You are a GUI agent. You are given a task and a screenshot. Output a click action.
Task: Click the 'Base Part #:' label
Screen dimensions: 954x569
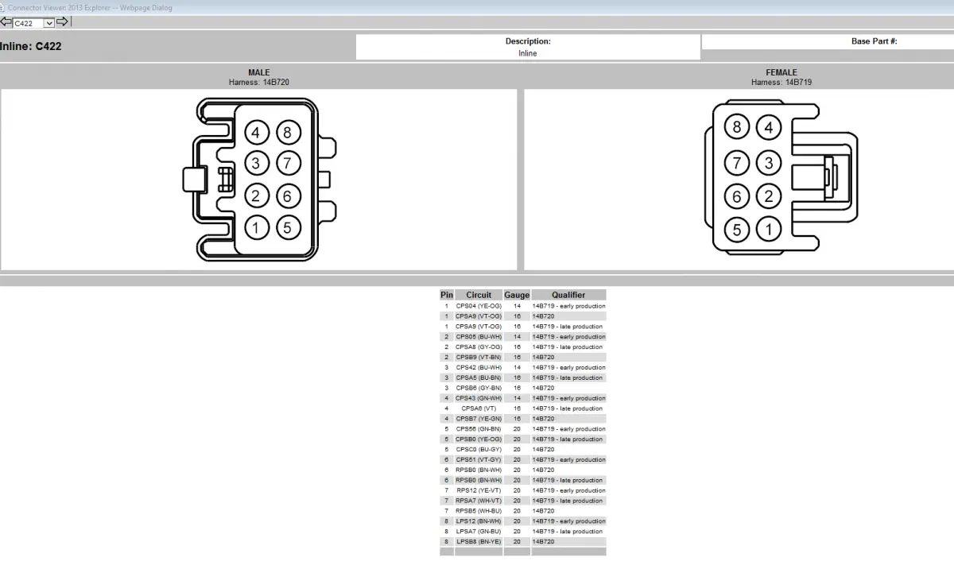coord(874,41)
